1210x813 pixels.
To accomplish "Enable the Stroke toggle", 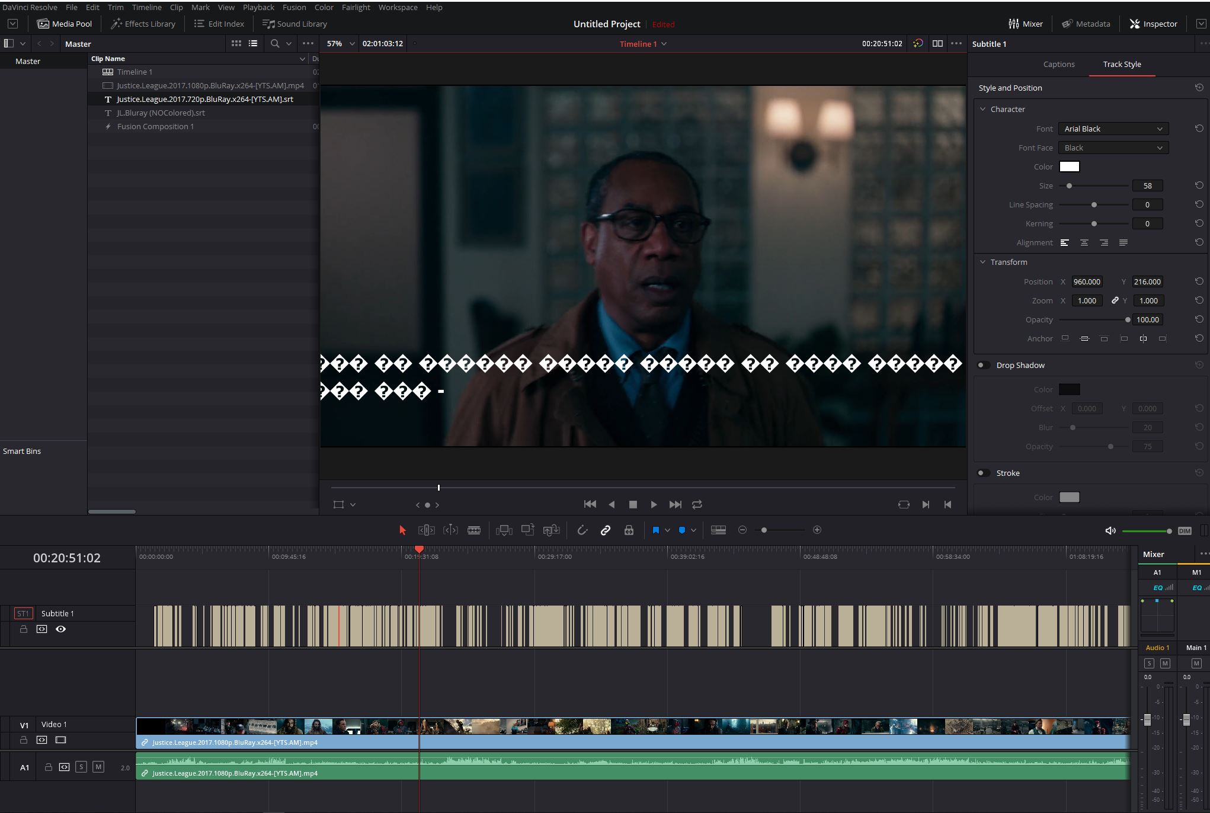I will [x=984, y=473].
